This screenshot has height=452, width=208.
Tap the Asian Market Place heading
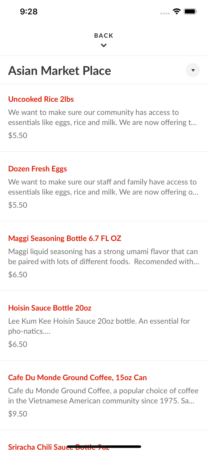click(x=59, y=70)
